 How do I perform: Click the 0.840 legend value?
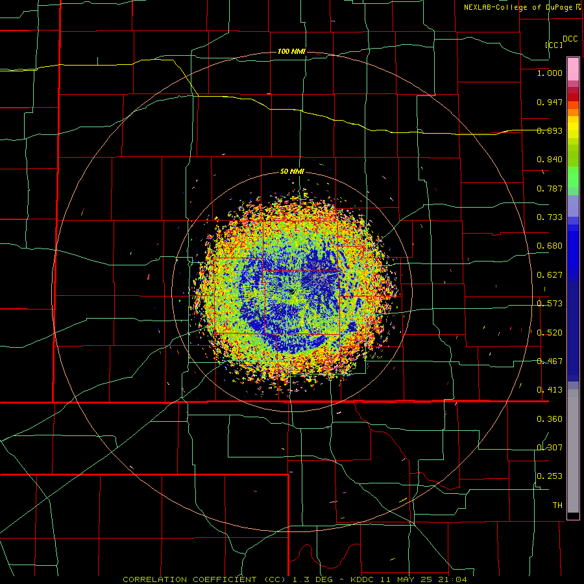(550, 160)
